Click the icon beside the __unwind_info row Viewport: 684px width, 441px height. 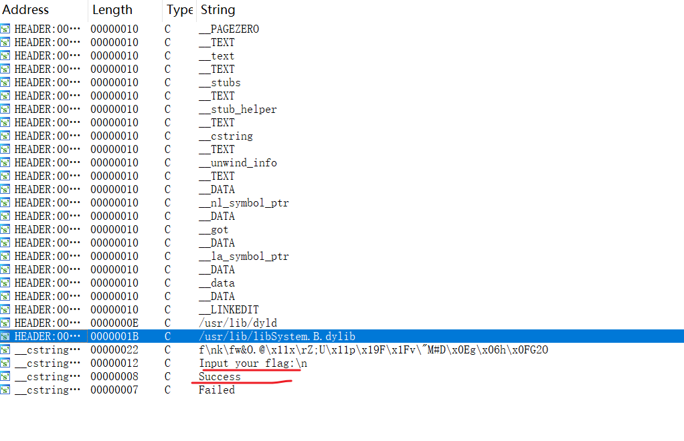[5, 162]
